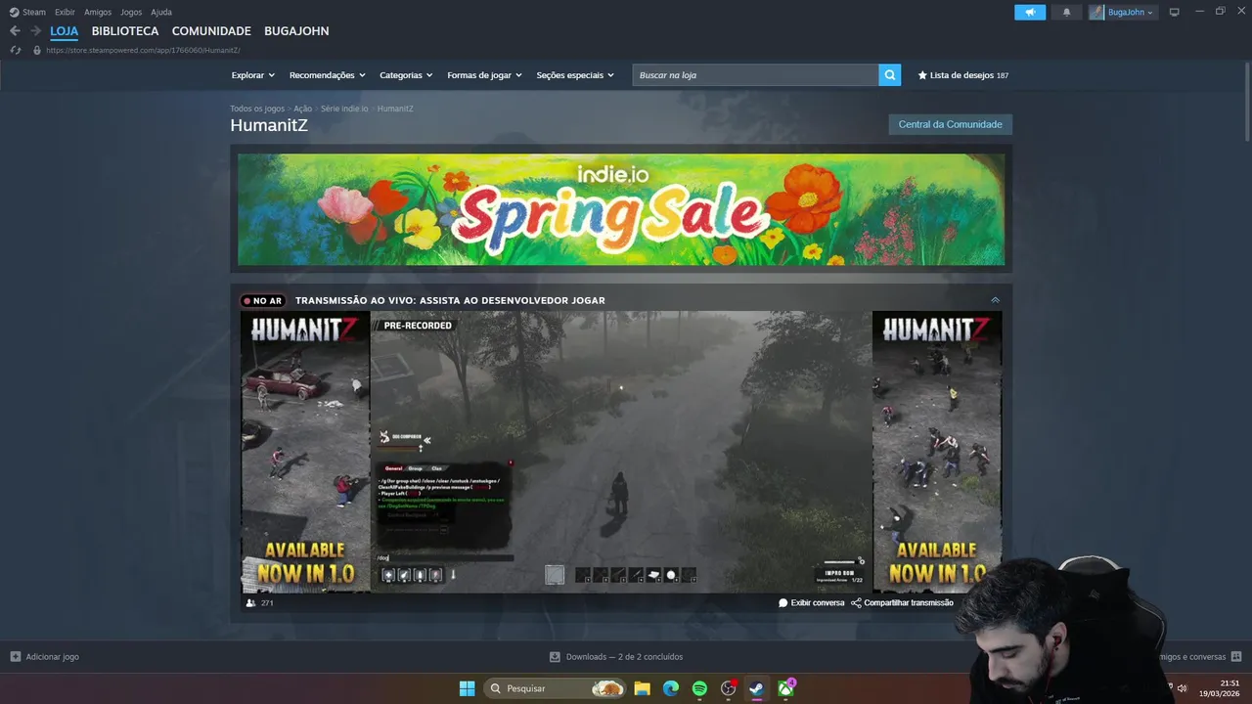Click the NO AR live badge

coord(262,300)
